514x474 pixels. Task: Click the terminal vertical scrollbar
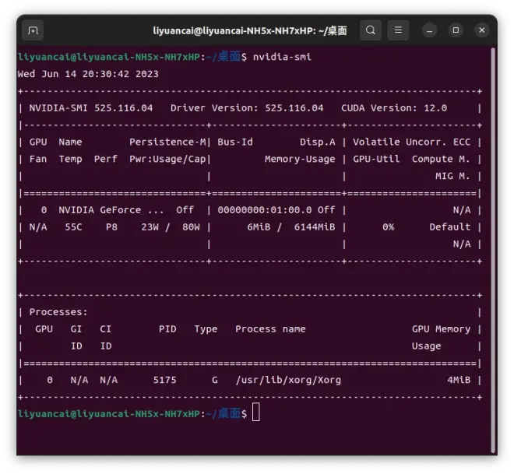pyautogui.click(x=493, y=251)
